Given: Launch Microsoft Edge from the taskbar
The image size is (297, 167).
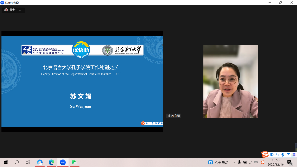Looking at the screenshot, I should point(51,162).
